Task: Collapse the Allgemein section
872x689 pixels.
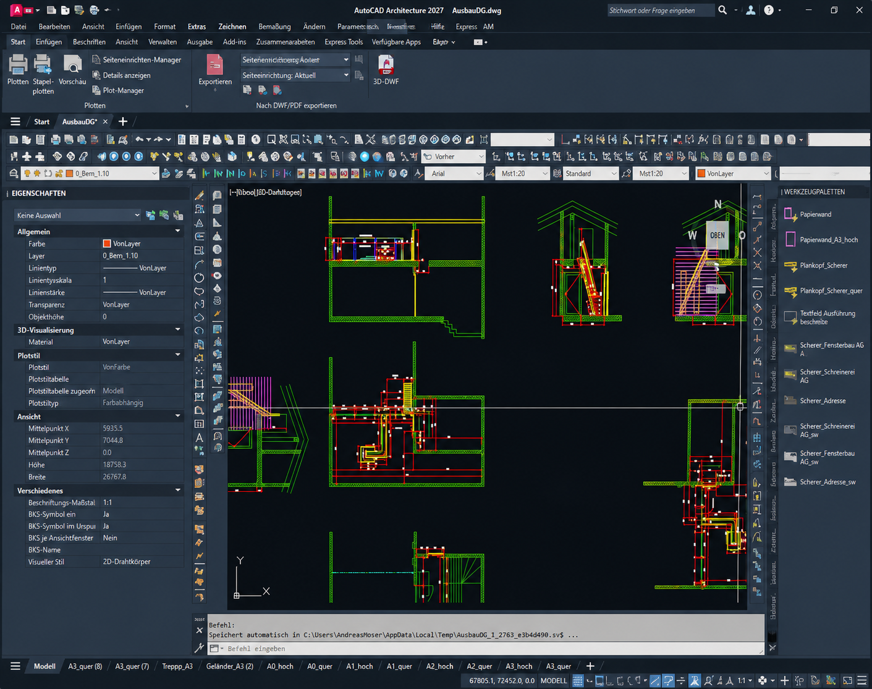Action: (178, 231)
